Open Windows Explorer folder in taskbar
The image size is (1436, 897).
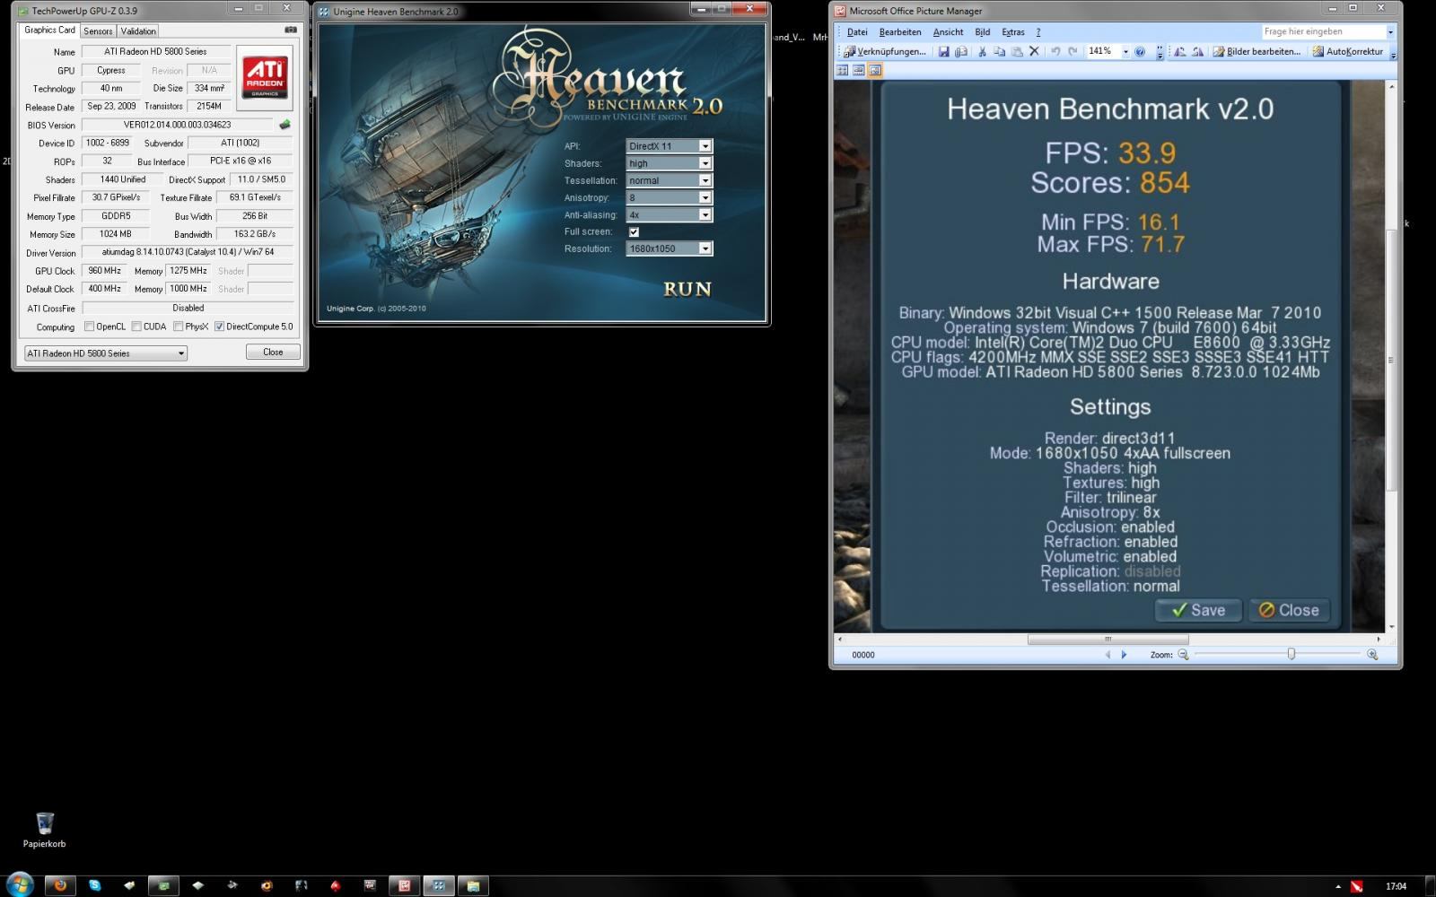(x=473, y=885)
